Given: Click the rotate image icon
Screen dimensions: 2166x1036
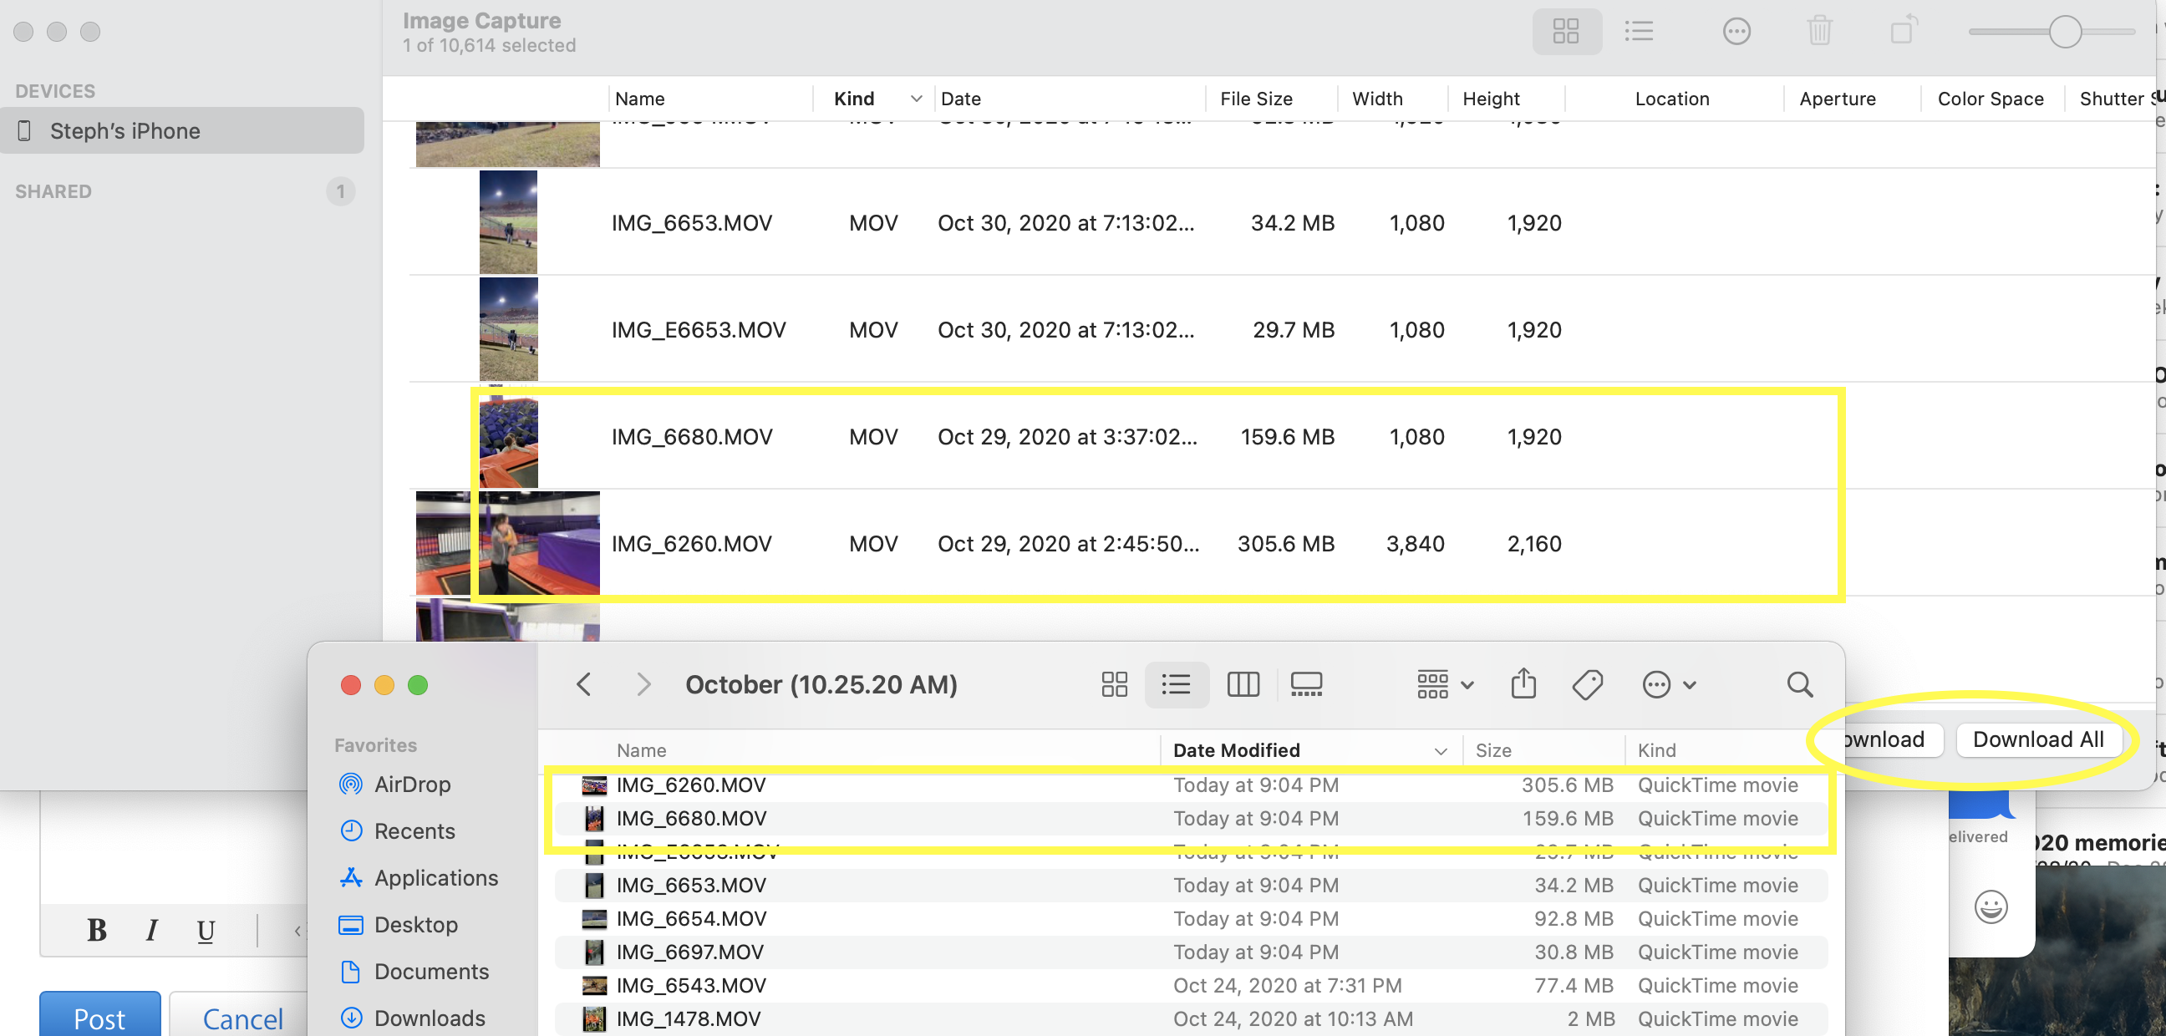Looking at the screenshot, I should [x=1903, y=30].
